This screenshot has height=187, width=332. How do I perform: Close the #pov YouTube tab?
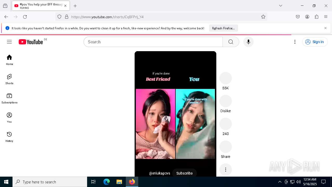tap(65, 6)
